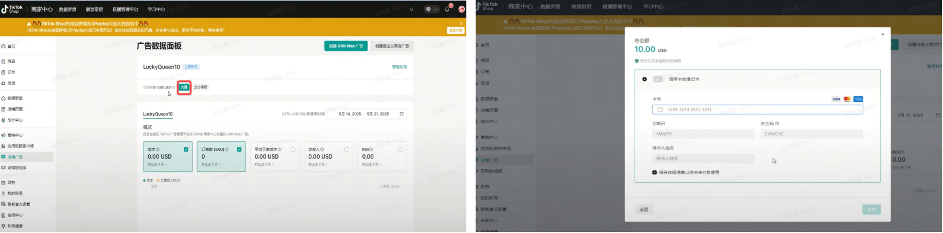The width and height of the screenshot is (943, 233).
Task: Click the TikTok Shop logo in left window
Action: point(12,9)
